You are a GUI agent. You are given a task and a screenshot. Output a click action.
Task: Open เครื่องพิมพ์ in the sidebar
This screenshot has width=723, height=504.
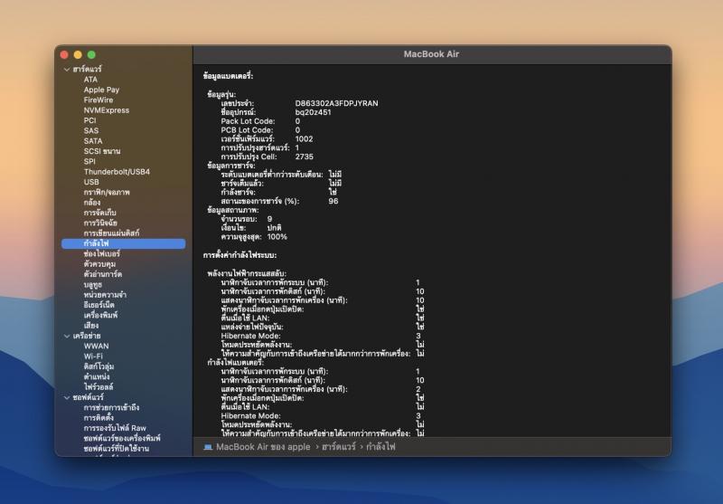click(x=100, y=315)
